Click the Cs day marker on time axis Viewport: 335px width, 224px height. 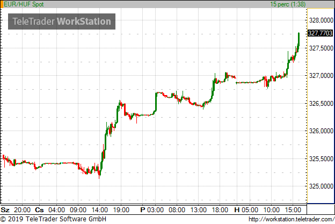[39, 210]
